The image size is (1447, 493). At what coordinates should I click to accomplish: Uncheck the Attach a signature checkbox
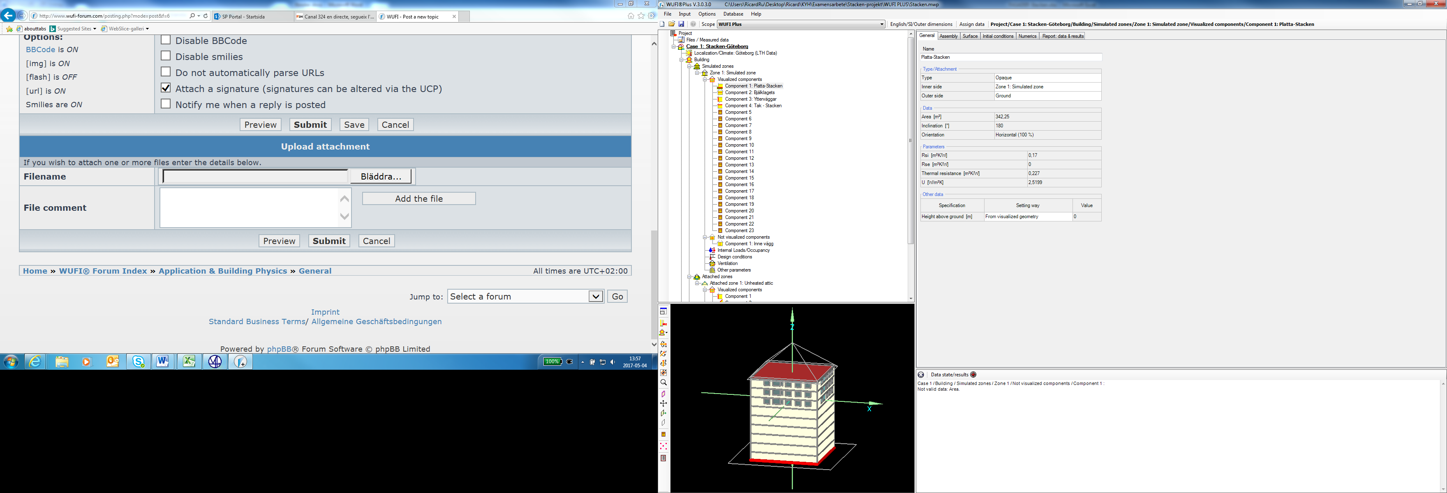[x=166, y=88]
